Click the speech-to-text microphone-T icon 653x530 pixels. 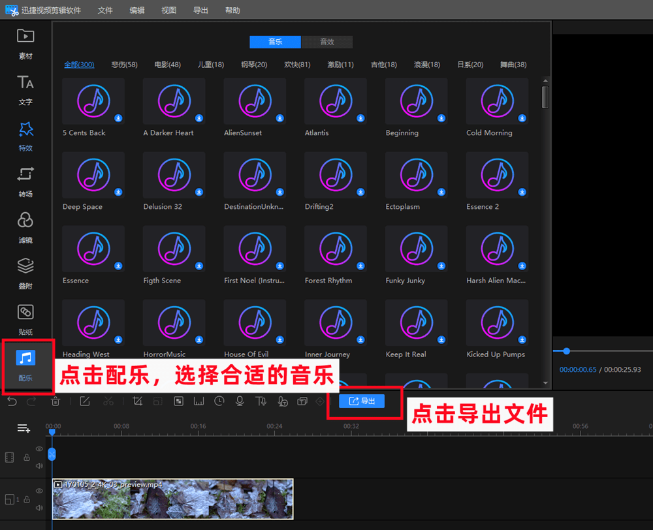[x=282, y=401]
